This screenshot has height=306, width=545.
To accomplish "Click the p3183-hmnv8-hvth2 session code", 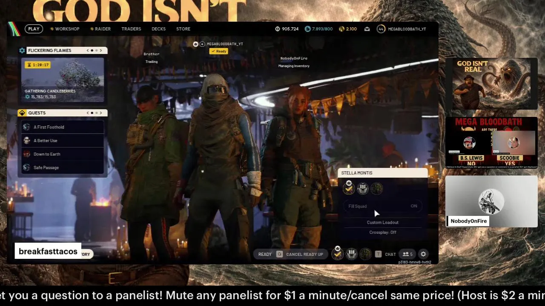I will click(415, 262).
